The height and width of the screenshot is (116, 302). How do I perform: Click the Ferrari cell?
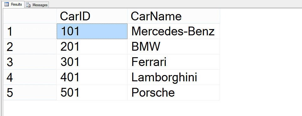click(x=174, y=62)
